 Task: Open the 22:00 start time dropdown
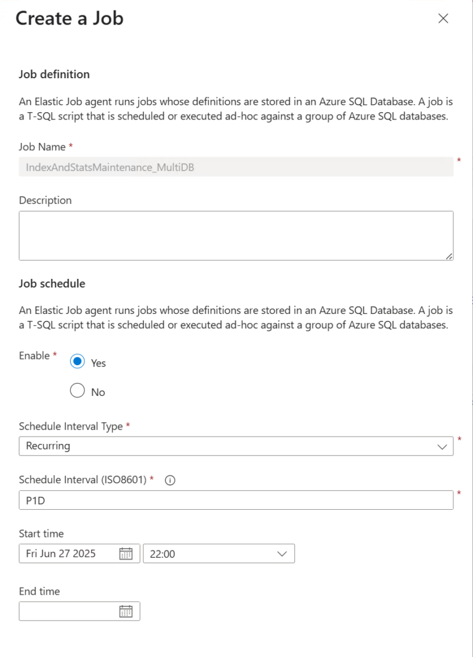282,554
